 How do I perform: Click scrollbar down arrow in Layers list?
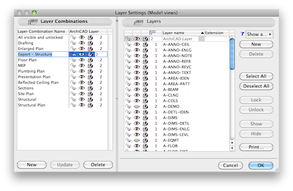tap(232, 148)
